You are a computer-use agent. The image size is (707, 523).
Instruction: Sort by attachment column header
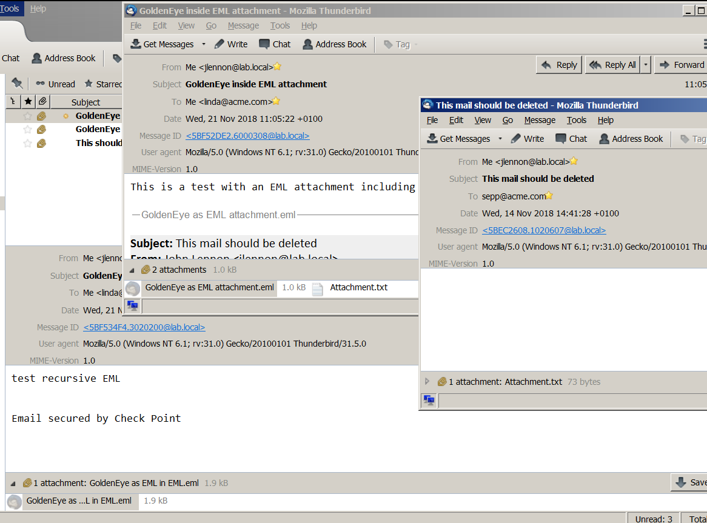[42, 102]
